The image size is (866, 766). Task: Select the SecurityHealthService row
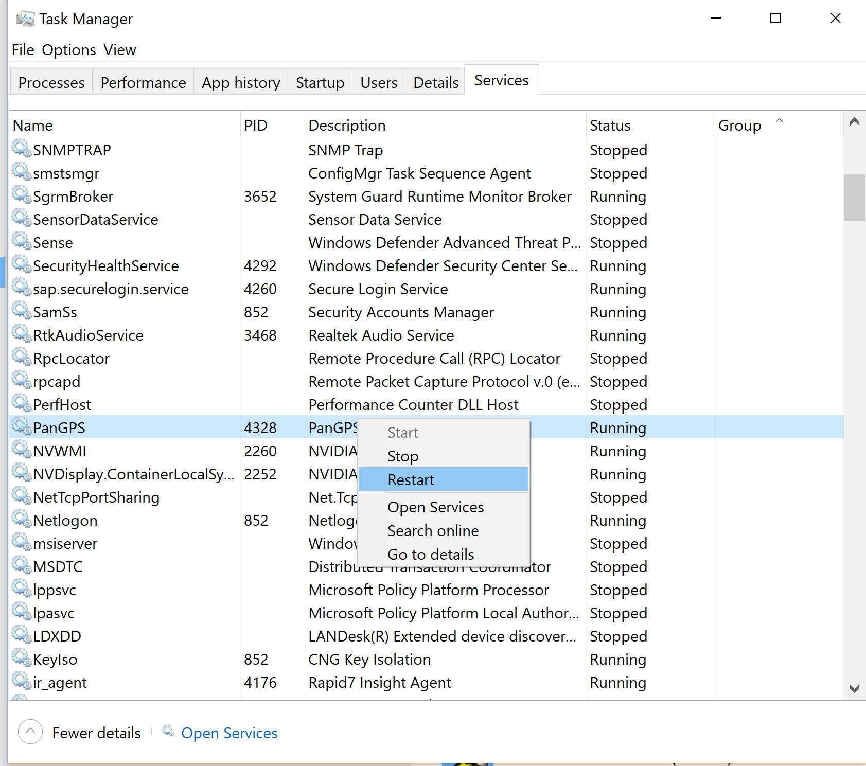pyautogui.click(x=105, y=266)
